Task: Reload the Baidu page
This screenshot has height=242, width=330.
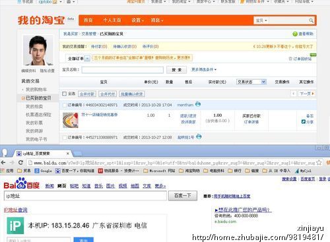Action: (20, 163)
